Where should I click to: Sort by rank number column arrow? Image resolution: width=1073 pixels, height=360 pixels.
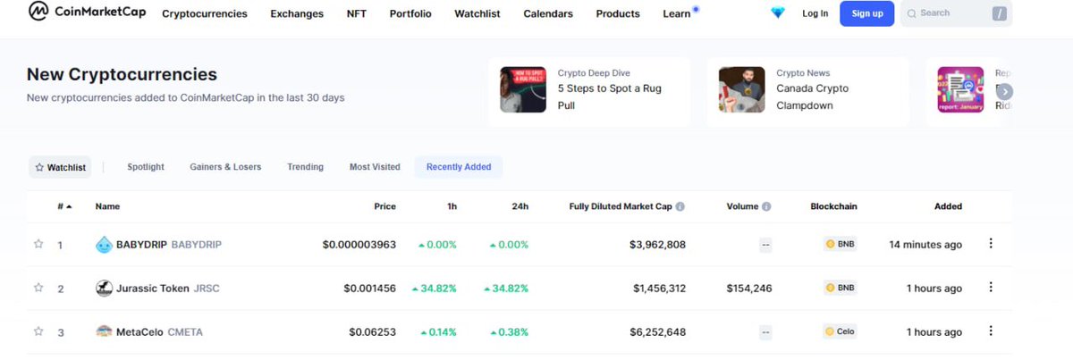69,206
